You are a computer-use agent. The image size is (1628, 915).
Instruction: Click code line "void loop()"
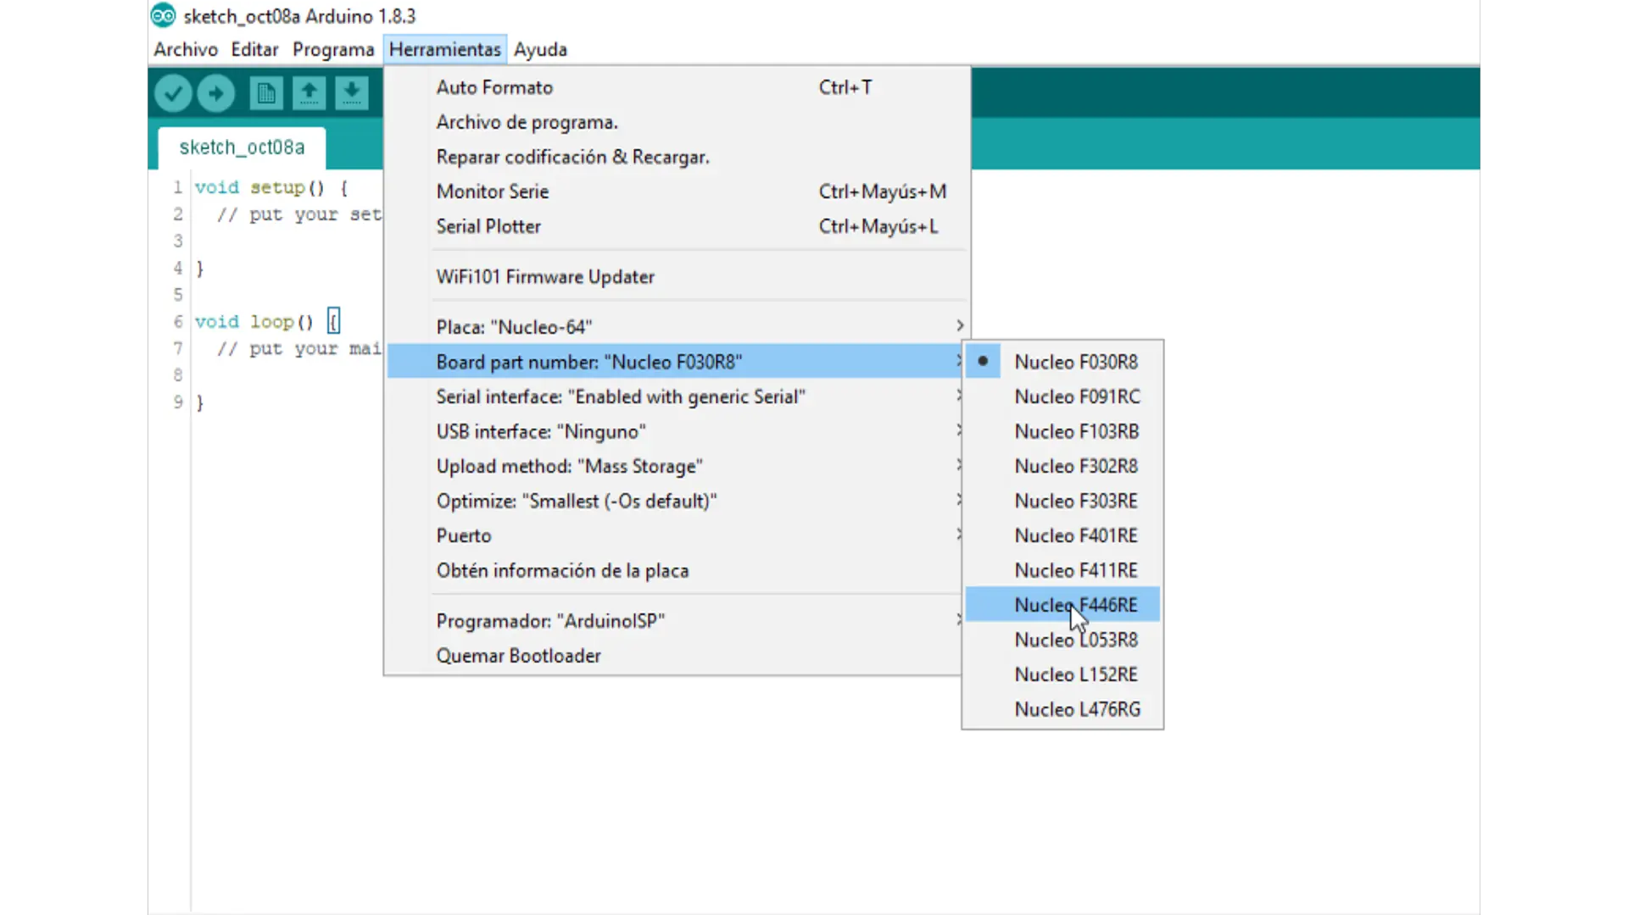pos(254,322)
